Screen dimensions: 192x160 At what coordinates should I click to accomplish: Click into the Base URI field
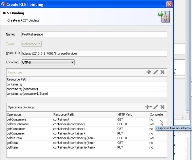tap(94, 54)
